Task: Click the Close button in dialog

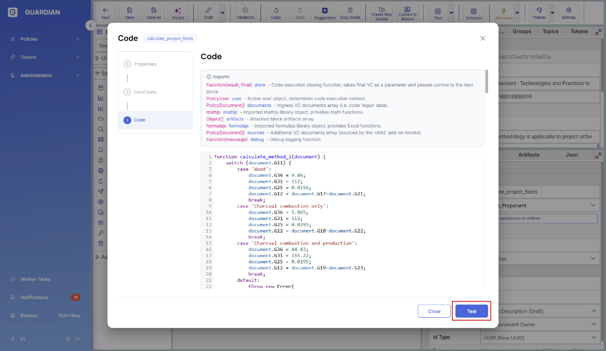Action: point(434,311)
